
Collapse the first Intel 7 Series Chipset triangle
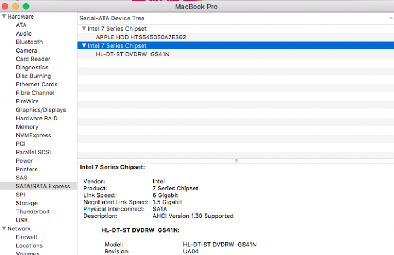[84, 28]
